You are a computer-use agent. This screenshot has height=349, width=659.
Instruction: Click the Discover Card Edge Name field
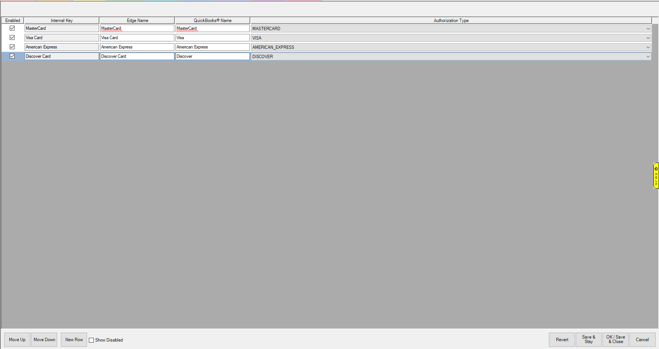click(137, 56)
